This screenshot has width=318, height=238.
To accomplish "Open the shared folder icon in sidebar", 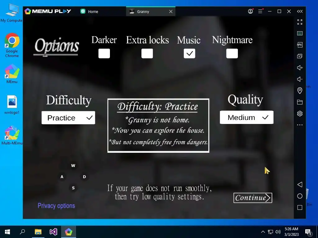I will [300, 102].
